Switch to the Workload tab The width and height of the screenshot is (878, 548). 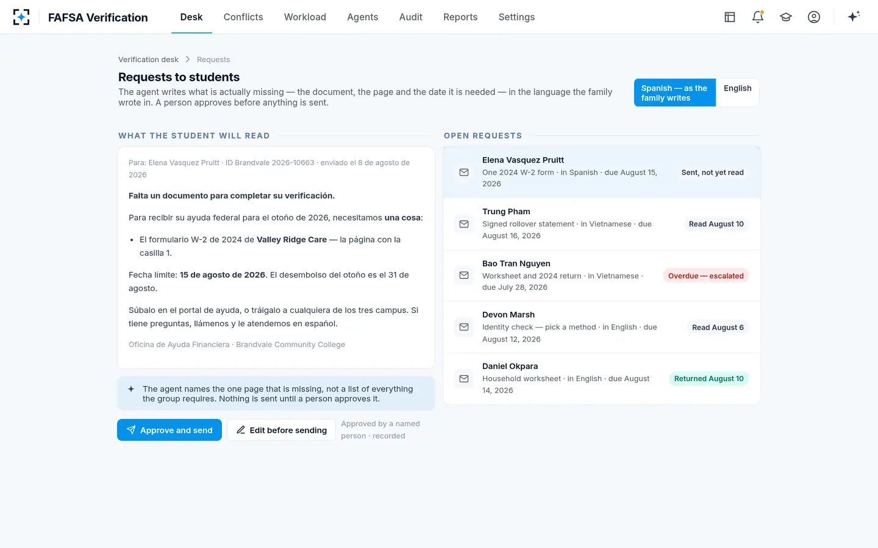(x=305, y=17)
